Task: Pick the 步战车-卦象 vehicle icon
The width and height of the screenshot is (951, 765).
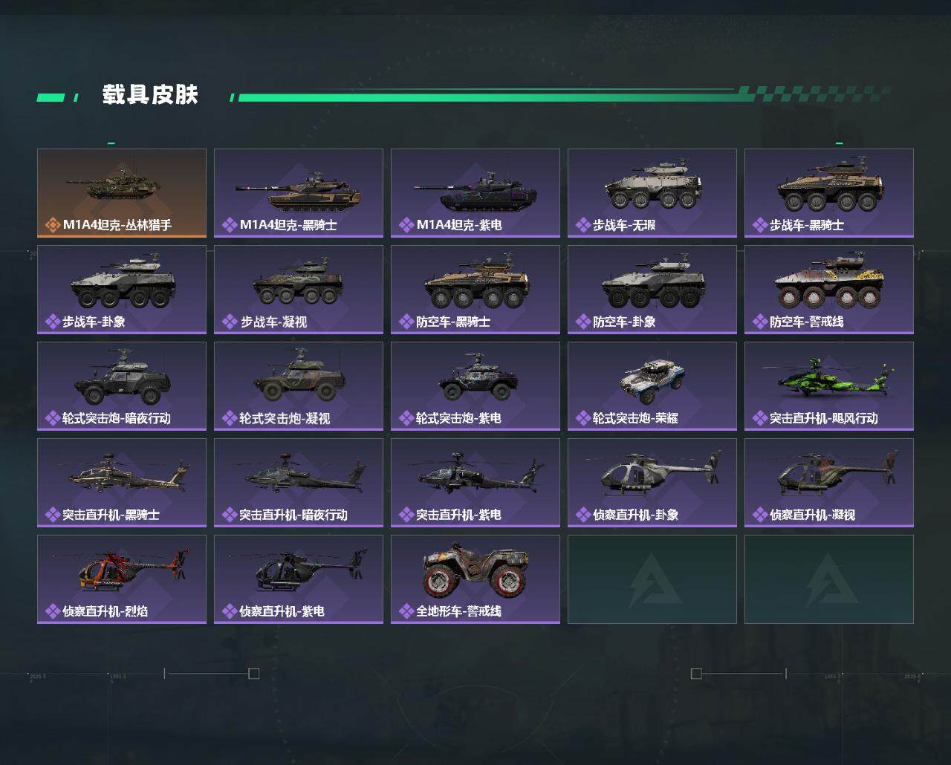Action: point(123,284)
